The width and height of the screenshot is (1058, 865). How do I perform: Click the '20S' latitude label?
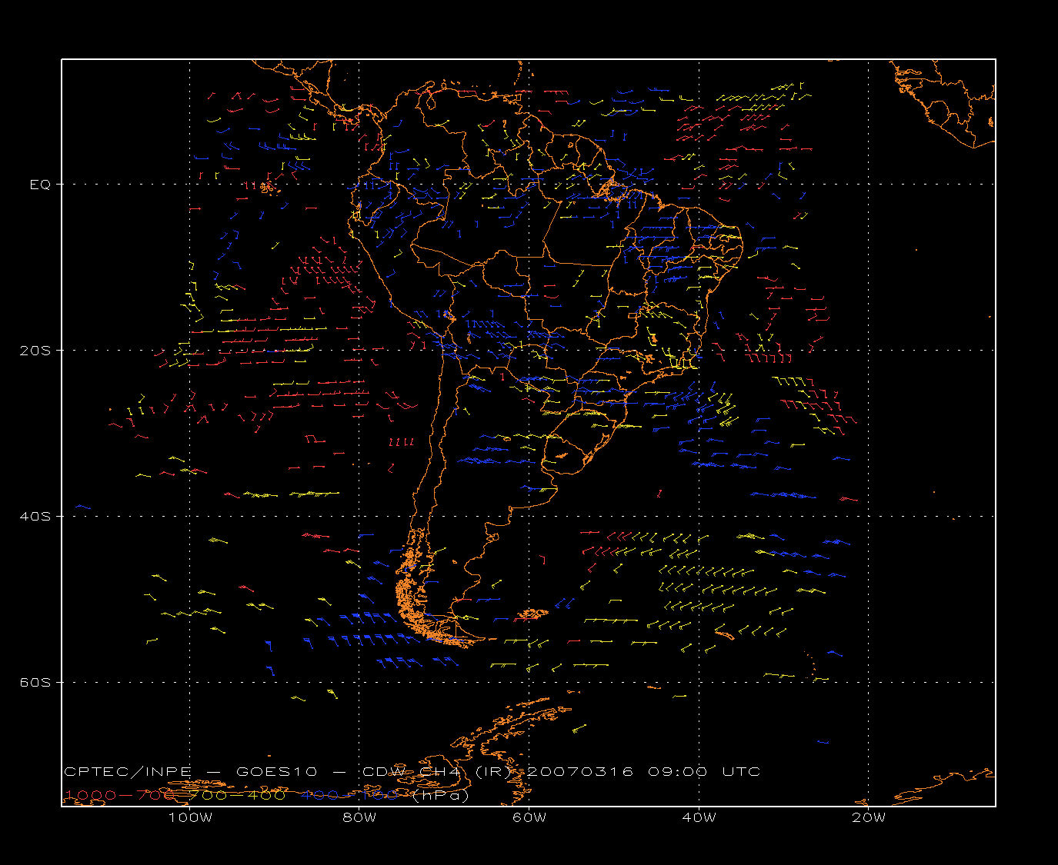point(35,351)
